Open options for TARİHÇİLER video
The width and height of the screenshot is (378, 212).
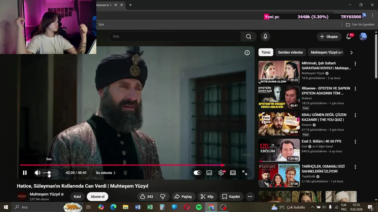(355, 167)
